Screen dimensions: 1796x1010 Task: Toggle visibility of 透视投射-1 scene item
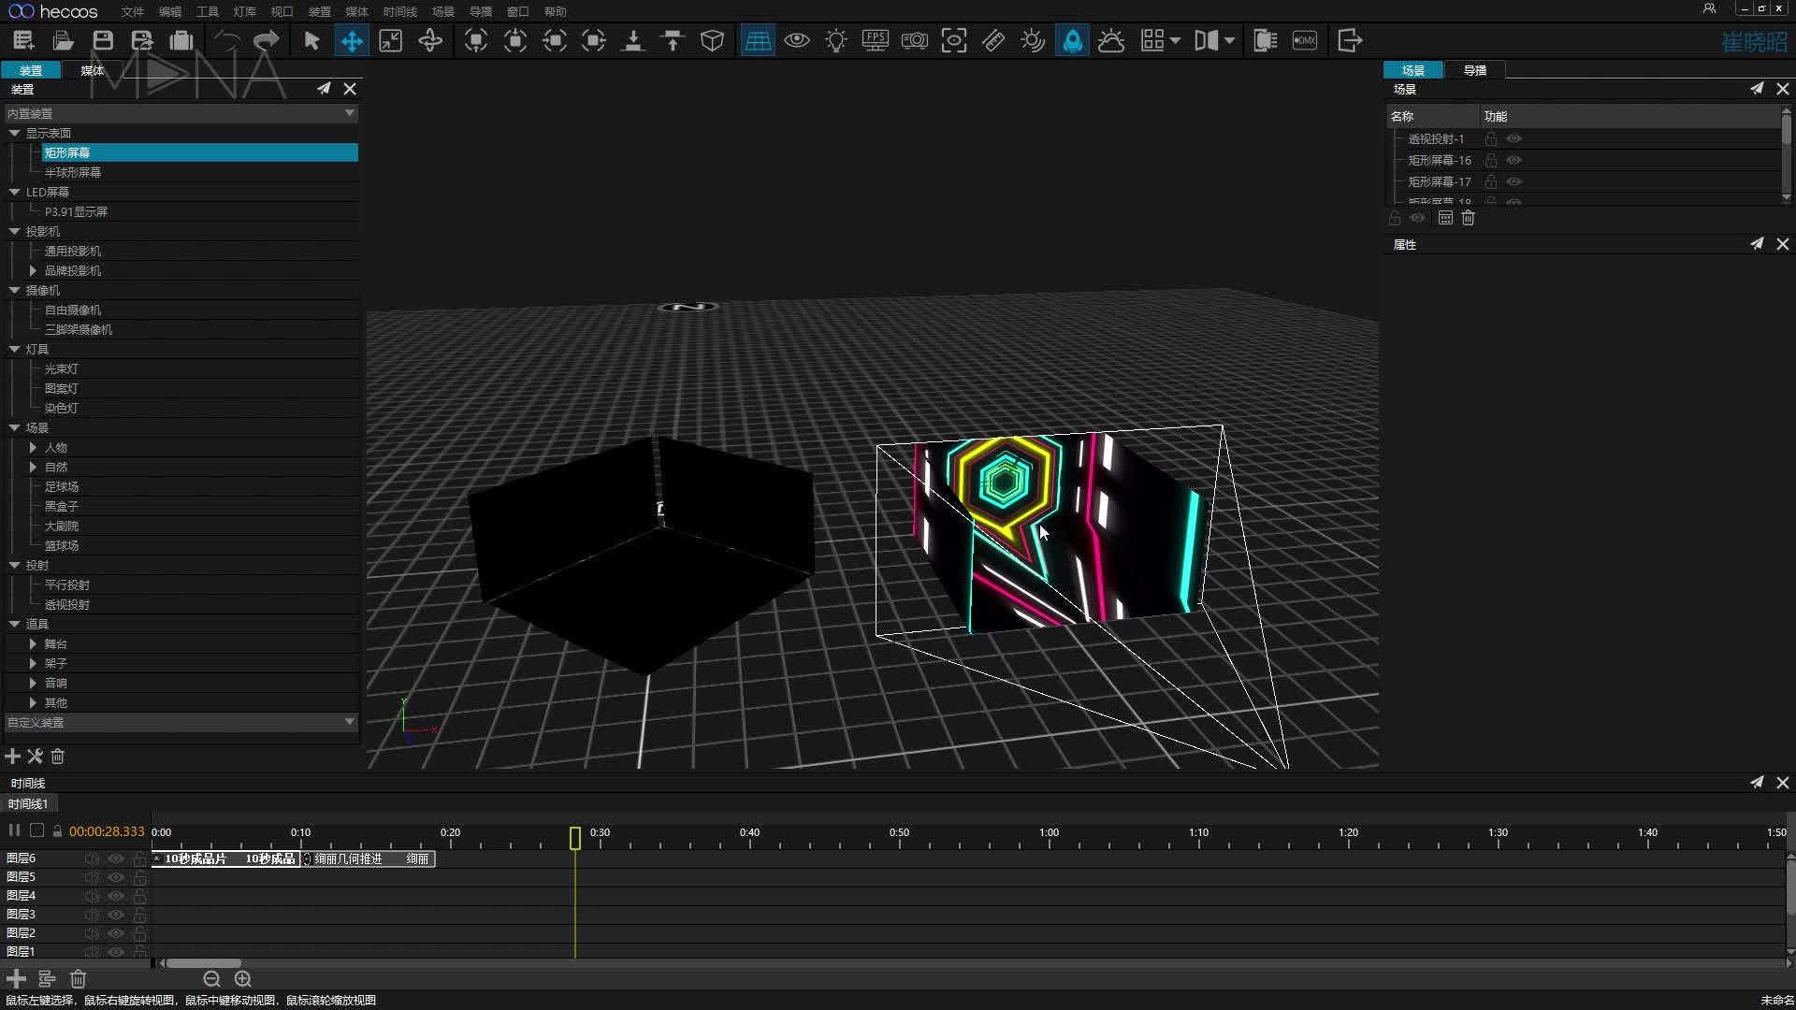[x=1514, y=138]
